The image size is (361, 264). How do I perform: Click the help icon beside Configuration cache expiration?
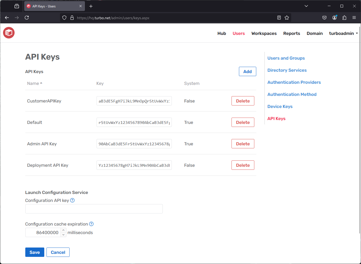point(91,224)
